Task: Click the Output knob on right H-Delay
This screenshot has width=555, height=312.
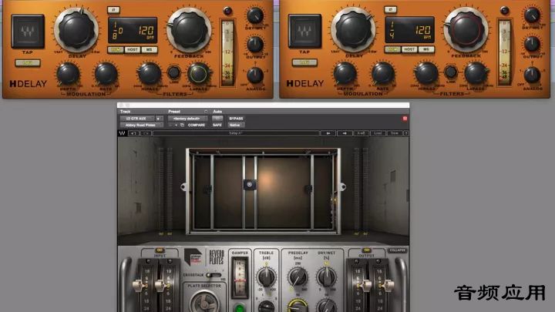Action: point(532,44)
